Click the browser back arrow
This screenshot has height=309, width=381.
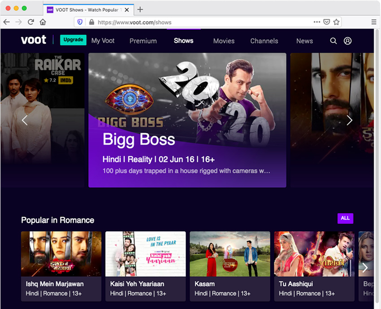click(7, 22)
